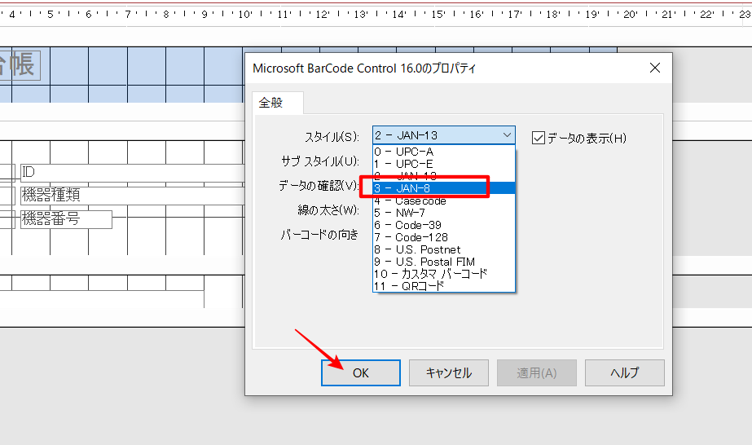
Task: Click the キャンセル button
Action: (x=448, y=372)
